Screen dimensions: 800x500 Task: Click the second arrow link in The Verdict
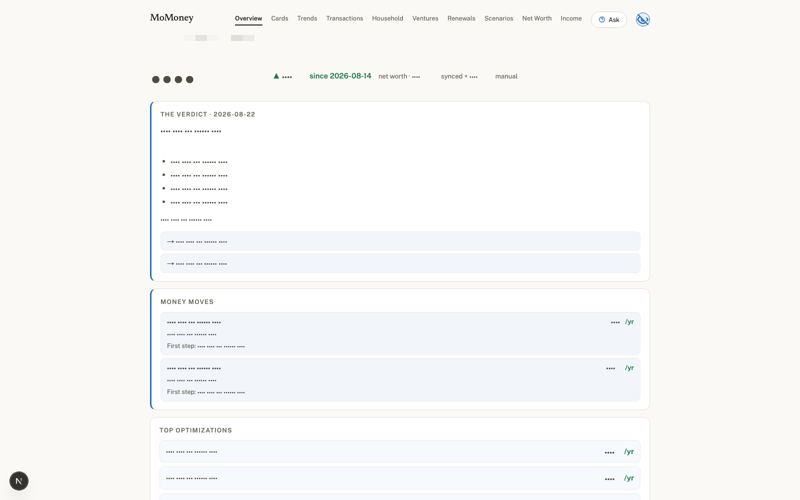coord(400,263)
